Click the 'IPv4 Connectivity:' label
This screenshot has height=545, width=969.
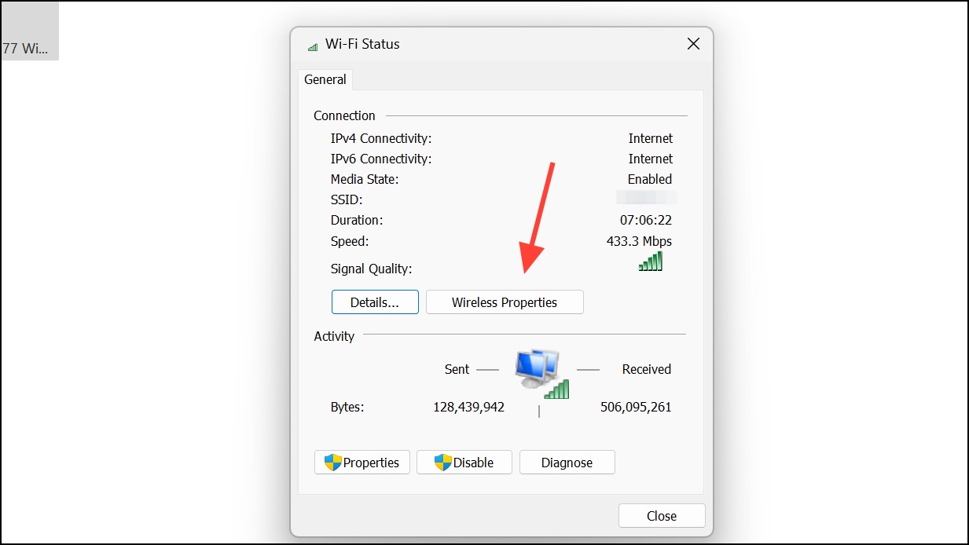tap(381, 138)
